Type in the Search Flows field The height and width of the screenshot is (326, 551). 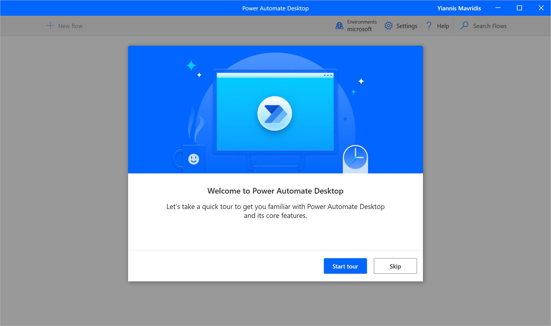click(x=489, y=26)
